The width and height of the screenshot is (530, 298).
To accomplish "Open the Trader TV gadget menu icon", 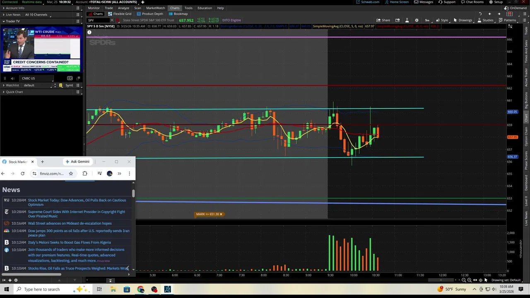I will pos(77,21).
